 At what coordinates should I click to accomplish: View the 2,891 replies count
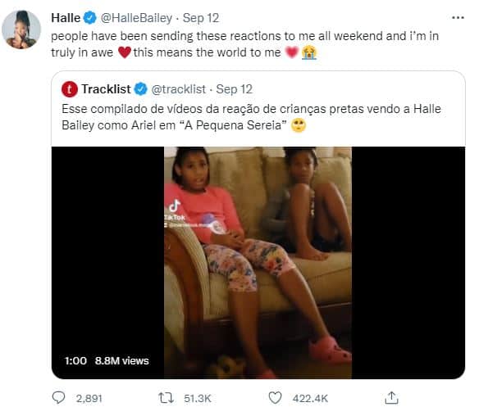[x=89, y=398]
